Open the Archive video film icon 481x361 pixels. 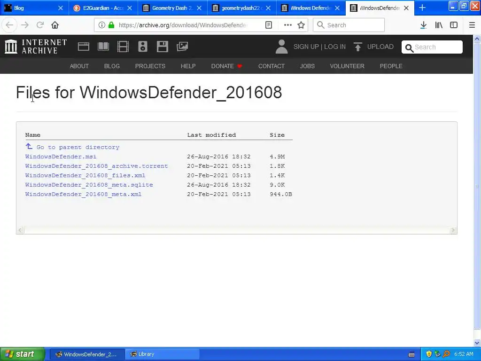(123, 47)
